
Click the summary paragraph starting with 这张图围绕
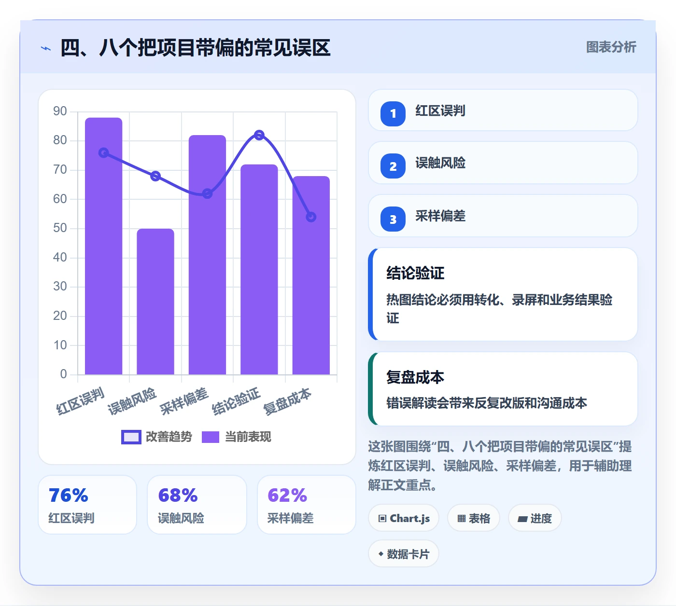(500, 466)
